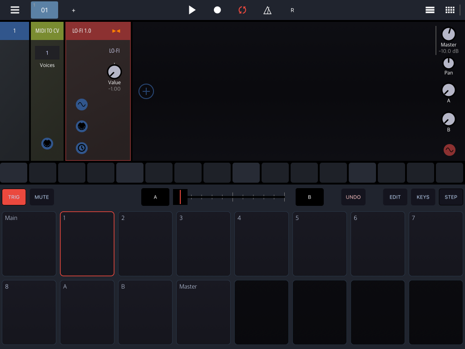Click the blue sine wave port on LO-FI module
Image resolution: width=465 pixels, height=349 pixels.
(82, 105)
